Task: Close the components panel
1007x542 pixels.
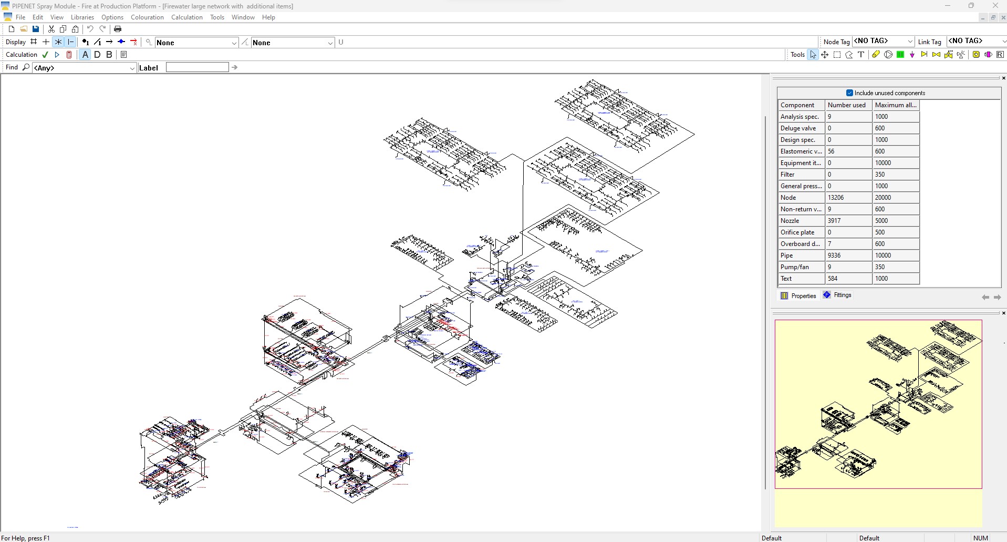Action: 1003,78
